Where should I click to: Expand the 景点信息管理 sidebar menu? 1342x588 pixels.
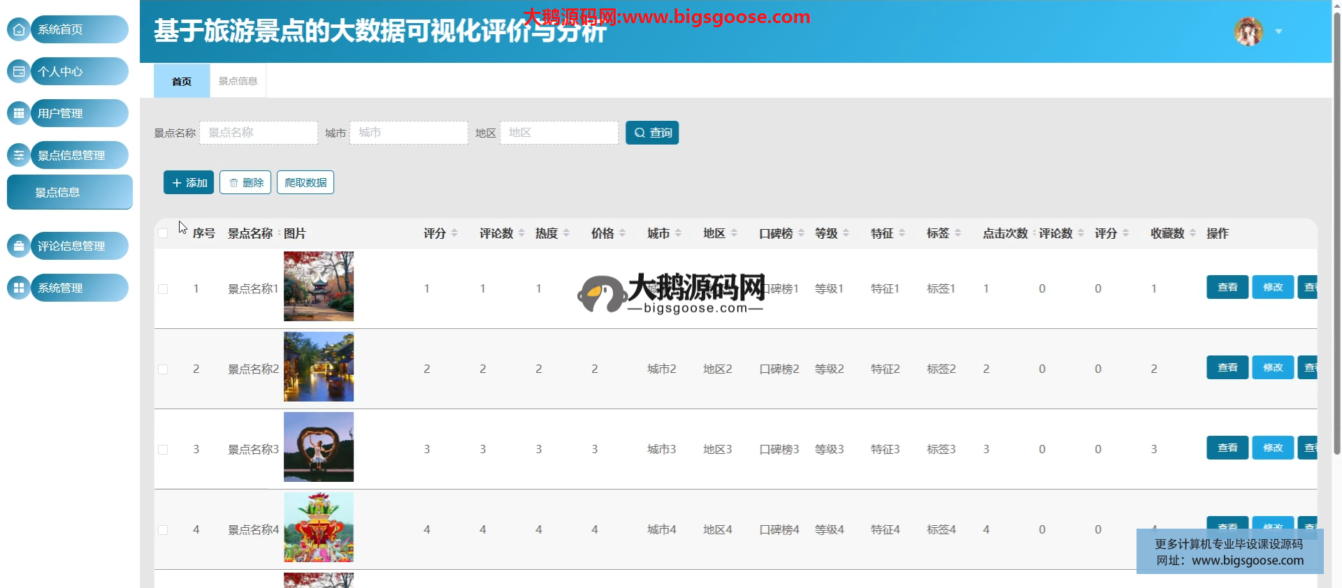[x=79, y=155]
